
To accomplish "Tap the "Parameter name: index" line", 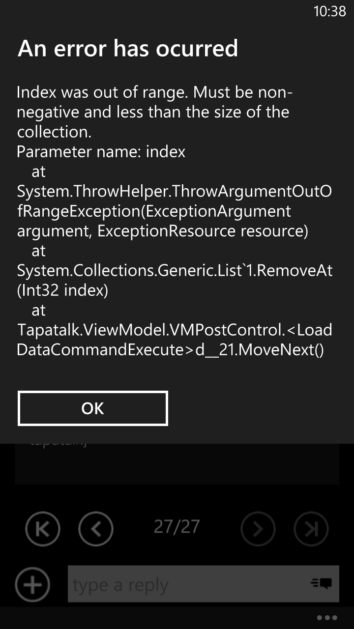I will click(x=101, y=152).
